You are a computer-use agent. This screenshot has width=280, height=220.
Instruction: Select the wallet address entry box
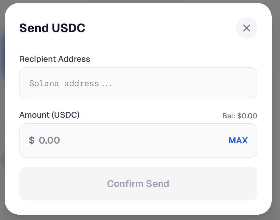138,83
